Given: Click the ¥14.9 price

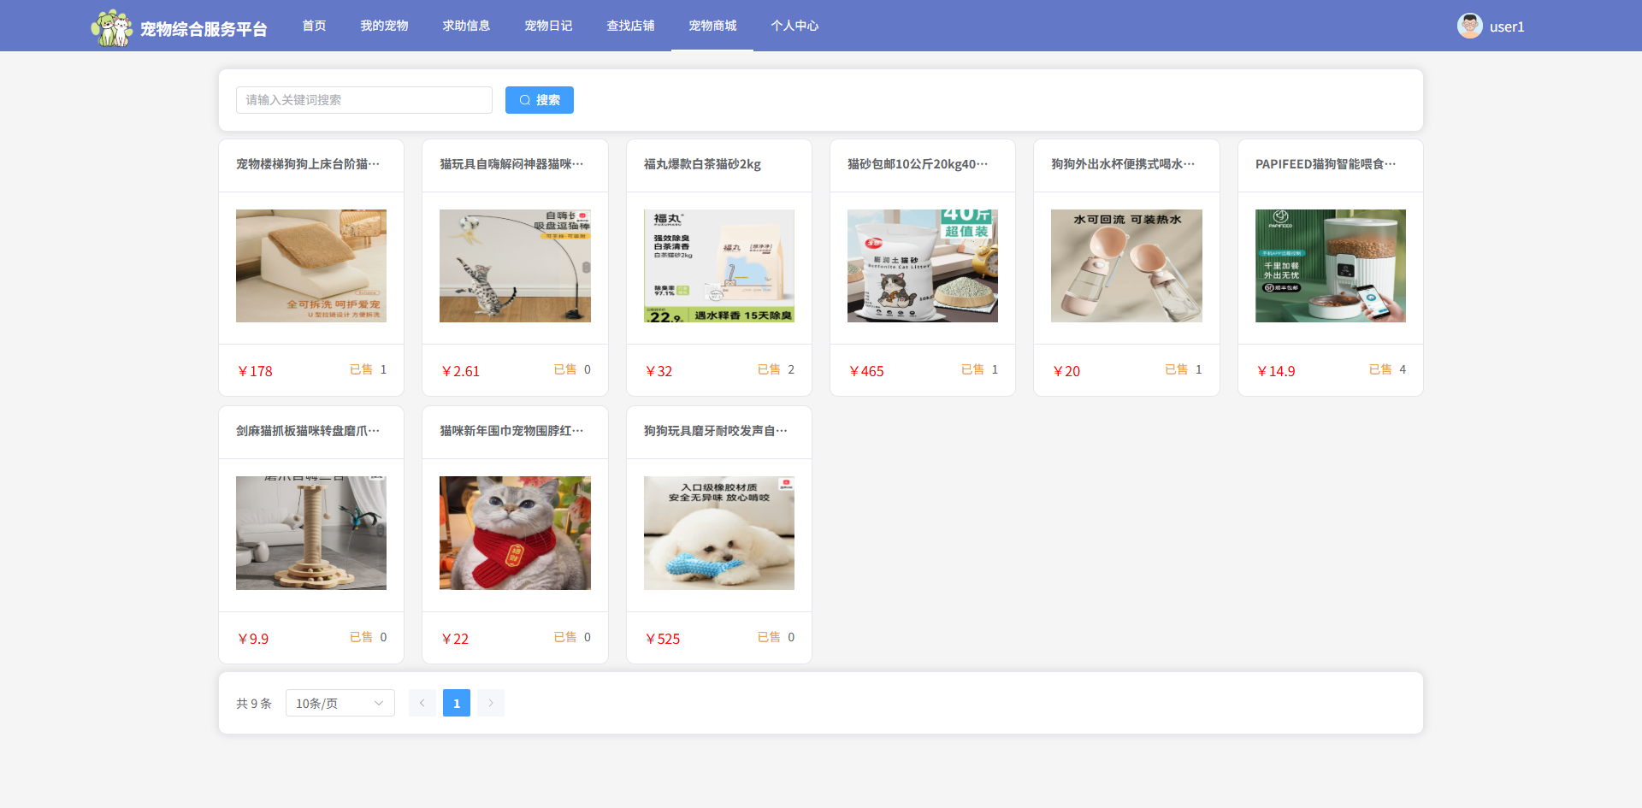Looking at the screenshot, I should click(x=1276, y=371).
